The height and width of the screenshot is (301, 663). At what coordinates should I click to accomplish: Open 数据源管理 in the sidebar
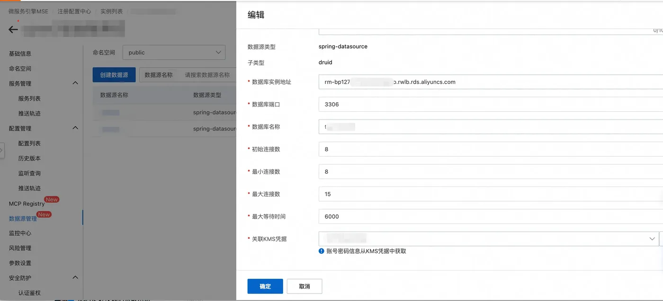click(23, 219)
